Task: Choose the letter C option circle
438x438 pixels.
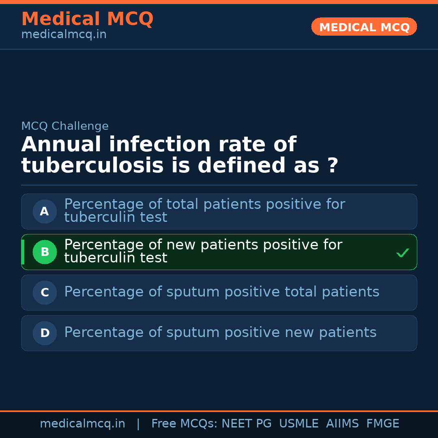Action: (x=45, y=292)
